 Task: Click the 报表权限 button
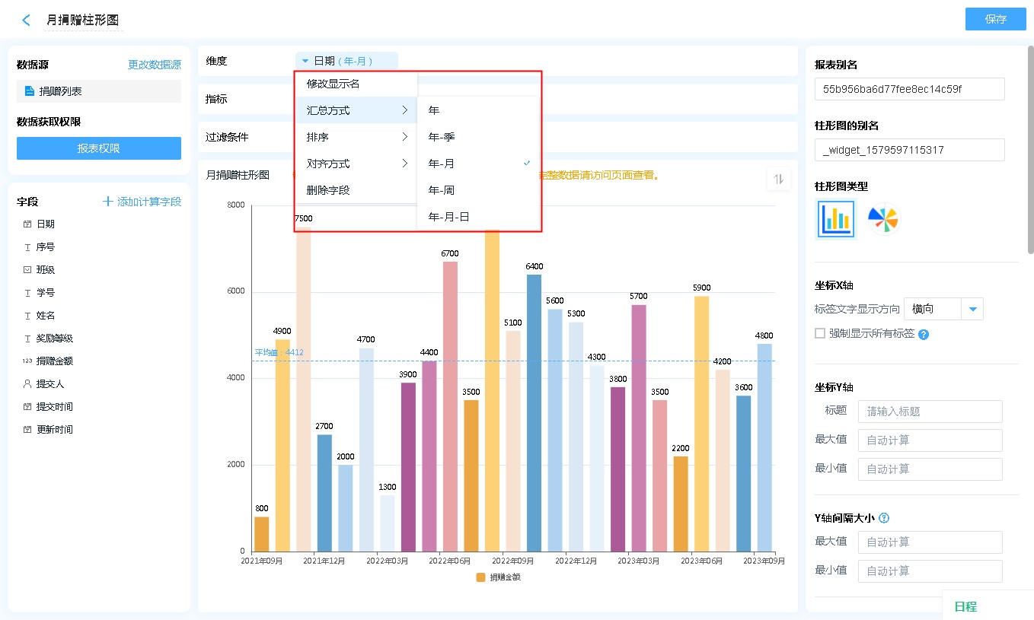(99, 148)
